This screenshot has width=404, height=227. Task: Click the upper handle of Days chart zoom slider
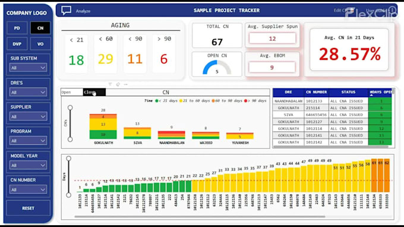pyautogui.click(x=68, y=158)
